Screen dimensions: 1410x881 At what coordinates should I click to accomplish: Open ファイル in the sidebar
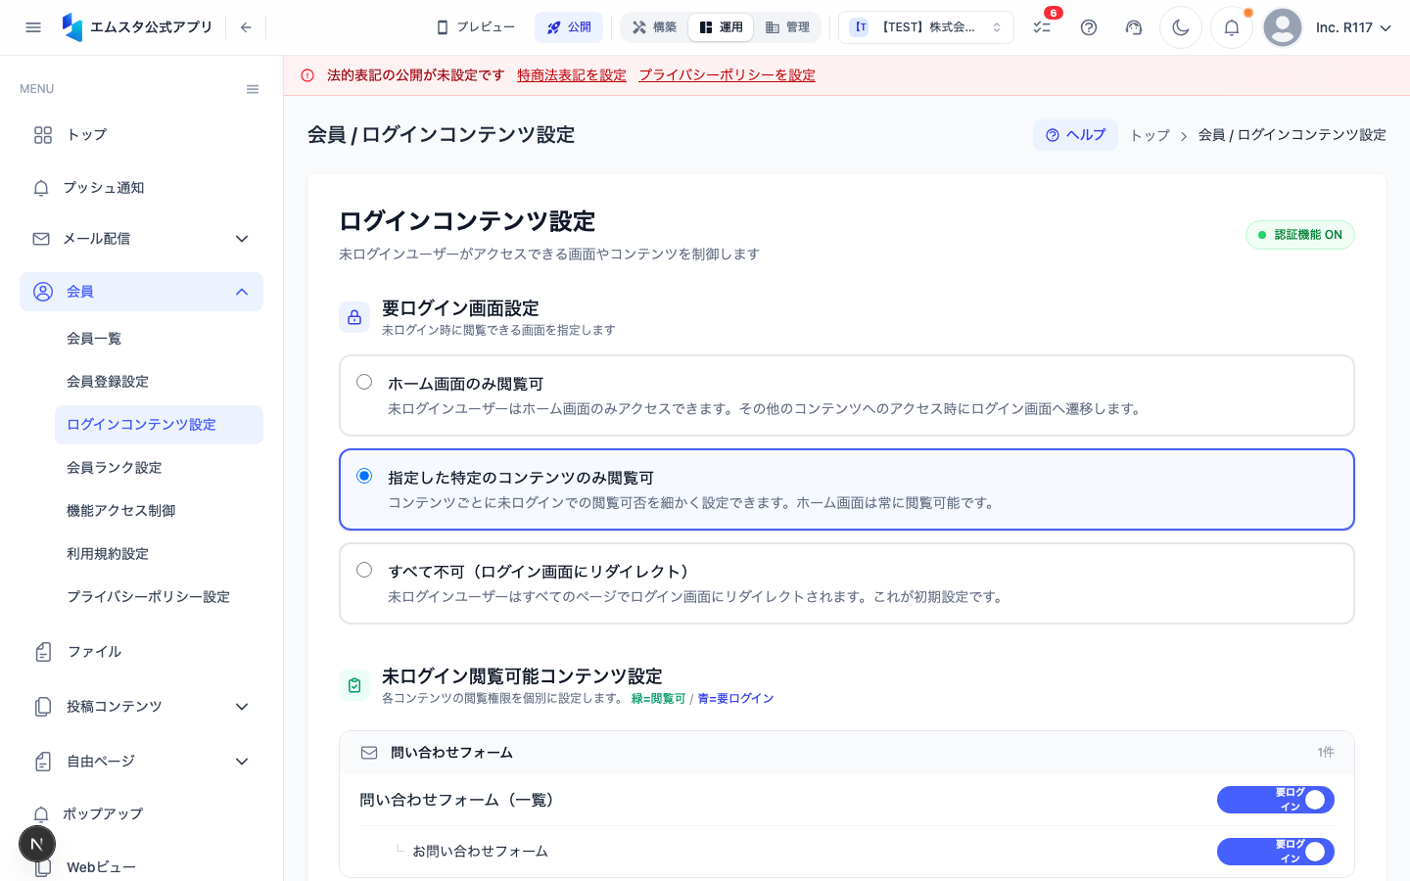(x=141, y=652)
